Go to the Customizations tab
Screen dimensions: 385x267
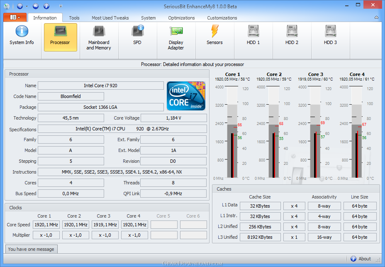(x=222, y=18)
